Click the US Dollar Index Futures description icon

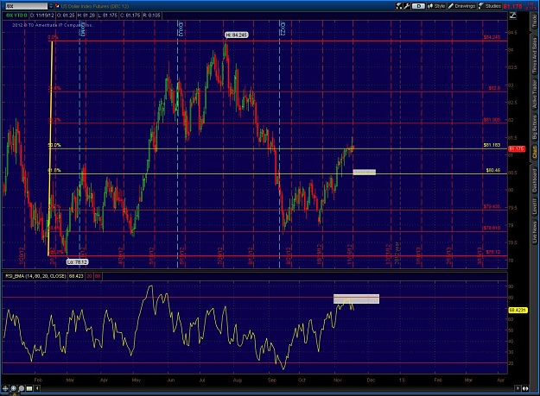coord(57,6)
